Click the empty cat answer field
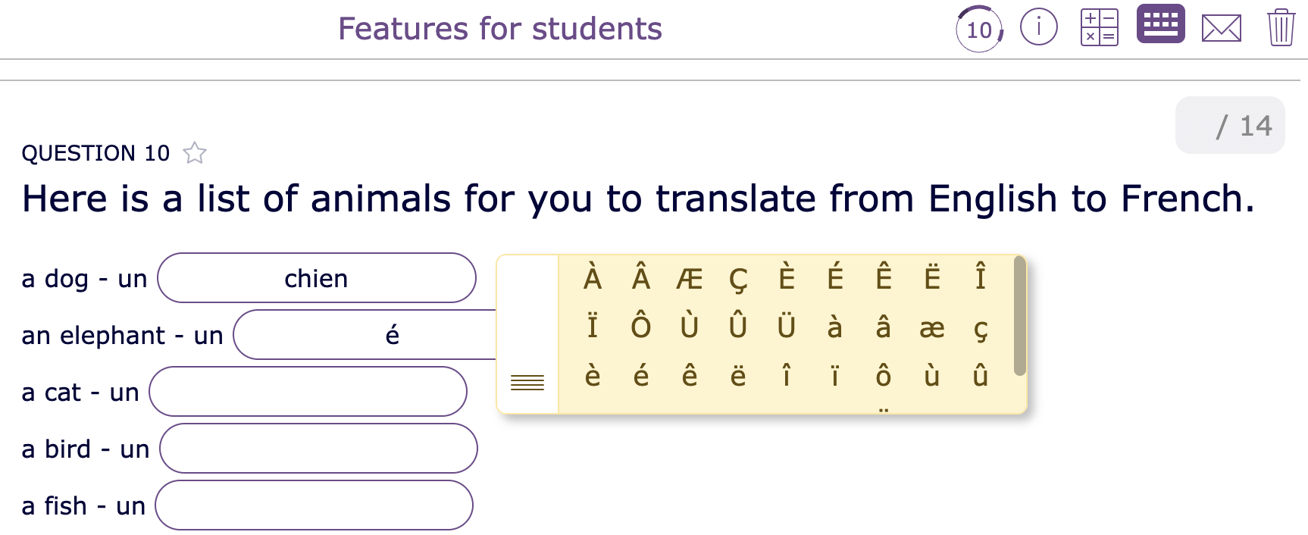The height and width of the screenshot is (535, 1308). tap(308, 392)
